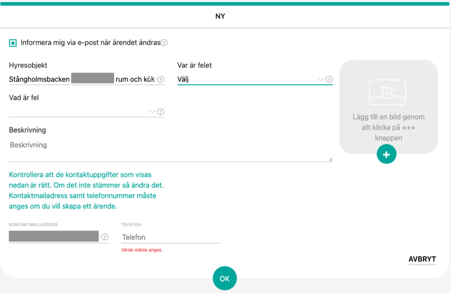Viewport: 451px width, 293px height.
Task: Click the Kontaktmailadress input field
Action: [54, 236]
